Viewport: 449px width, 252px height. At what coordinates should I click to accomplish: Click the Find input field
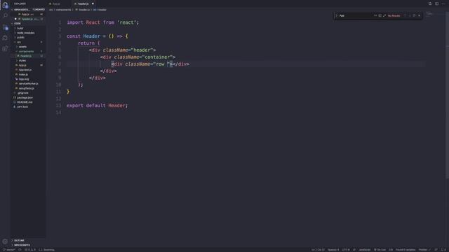click(x=356, y=15)
